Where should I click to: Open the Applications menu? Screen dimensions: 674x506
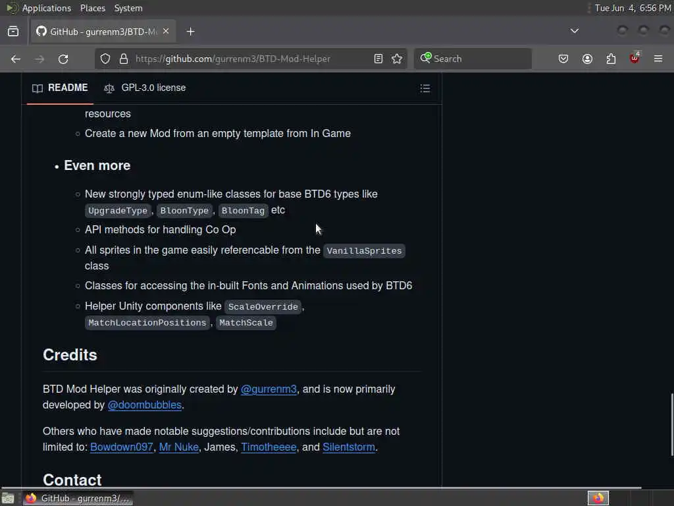coord(47,8)
